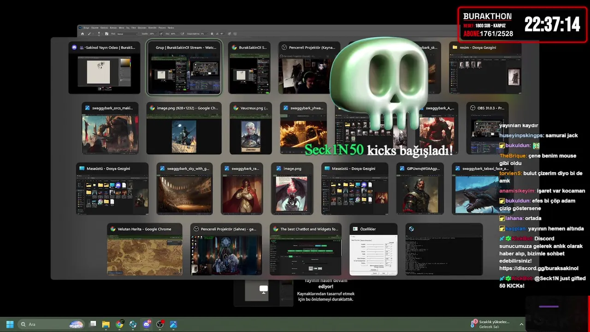Viewport: 590px width, 332px height.
Task: Switch to the Özellikler properties window
Action: 373,249
